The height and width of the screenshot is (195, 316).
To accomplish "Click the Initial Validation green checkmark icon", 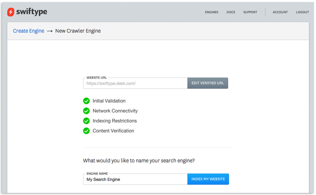I will click(x=86, y=101).
